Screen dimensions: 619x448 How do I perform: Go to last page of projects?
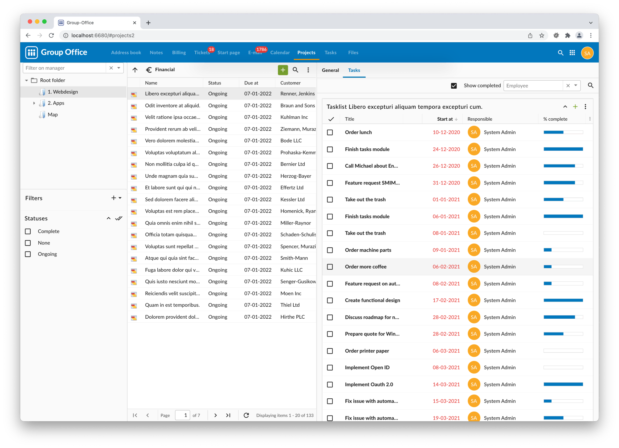228,415
